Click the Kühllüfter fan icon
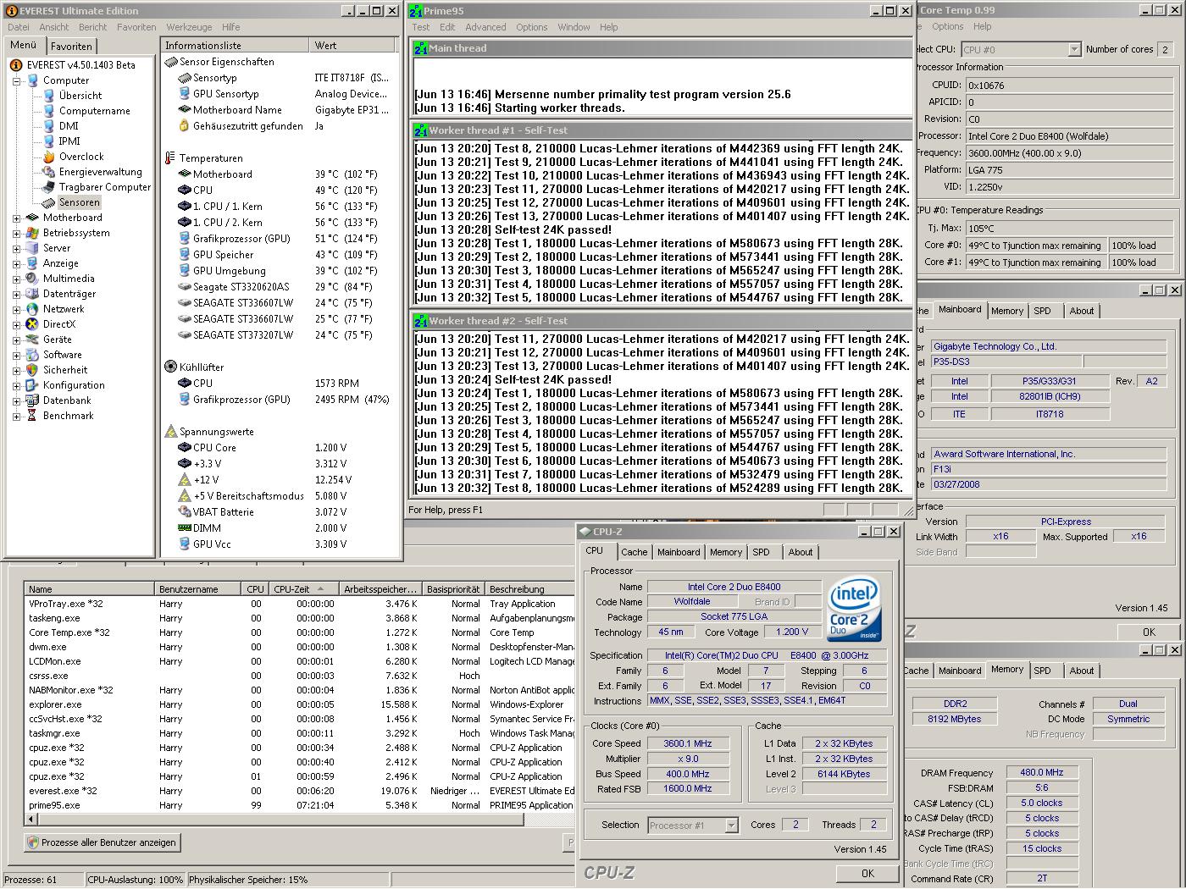This screenshot has width=1186, height=889. 170,367
